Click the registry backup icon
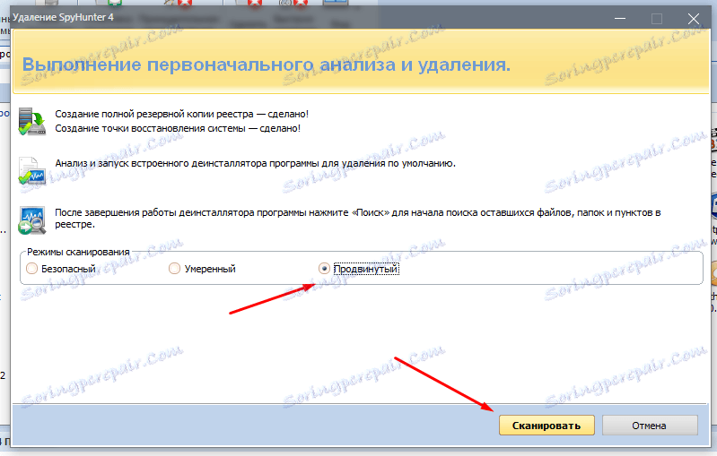Screen dimensions: 717x456 pyautogui.click(x=32, y=121)
